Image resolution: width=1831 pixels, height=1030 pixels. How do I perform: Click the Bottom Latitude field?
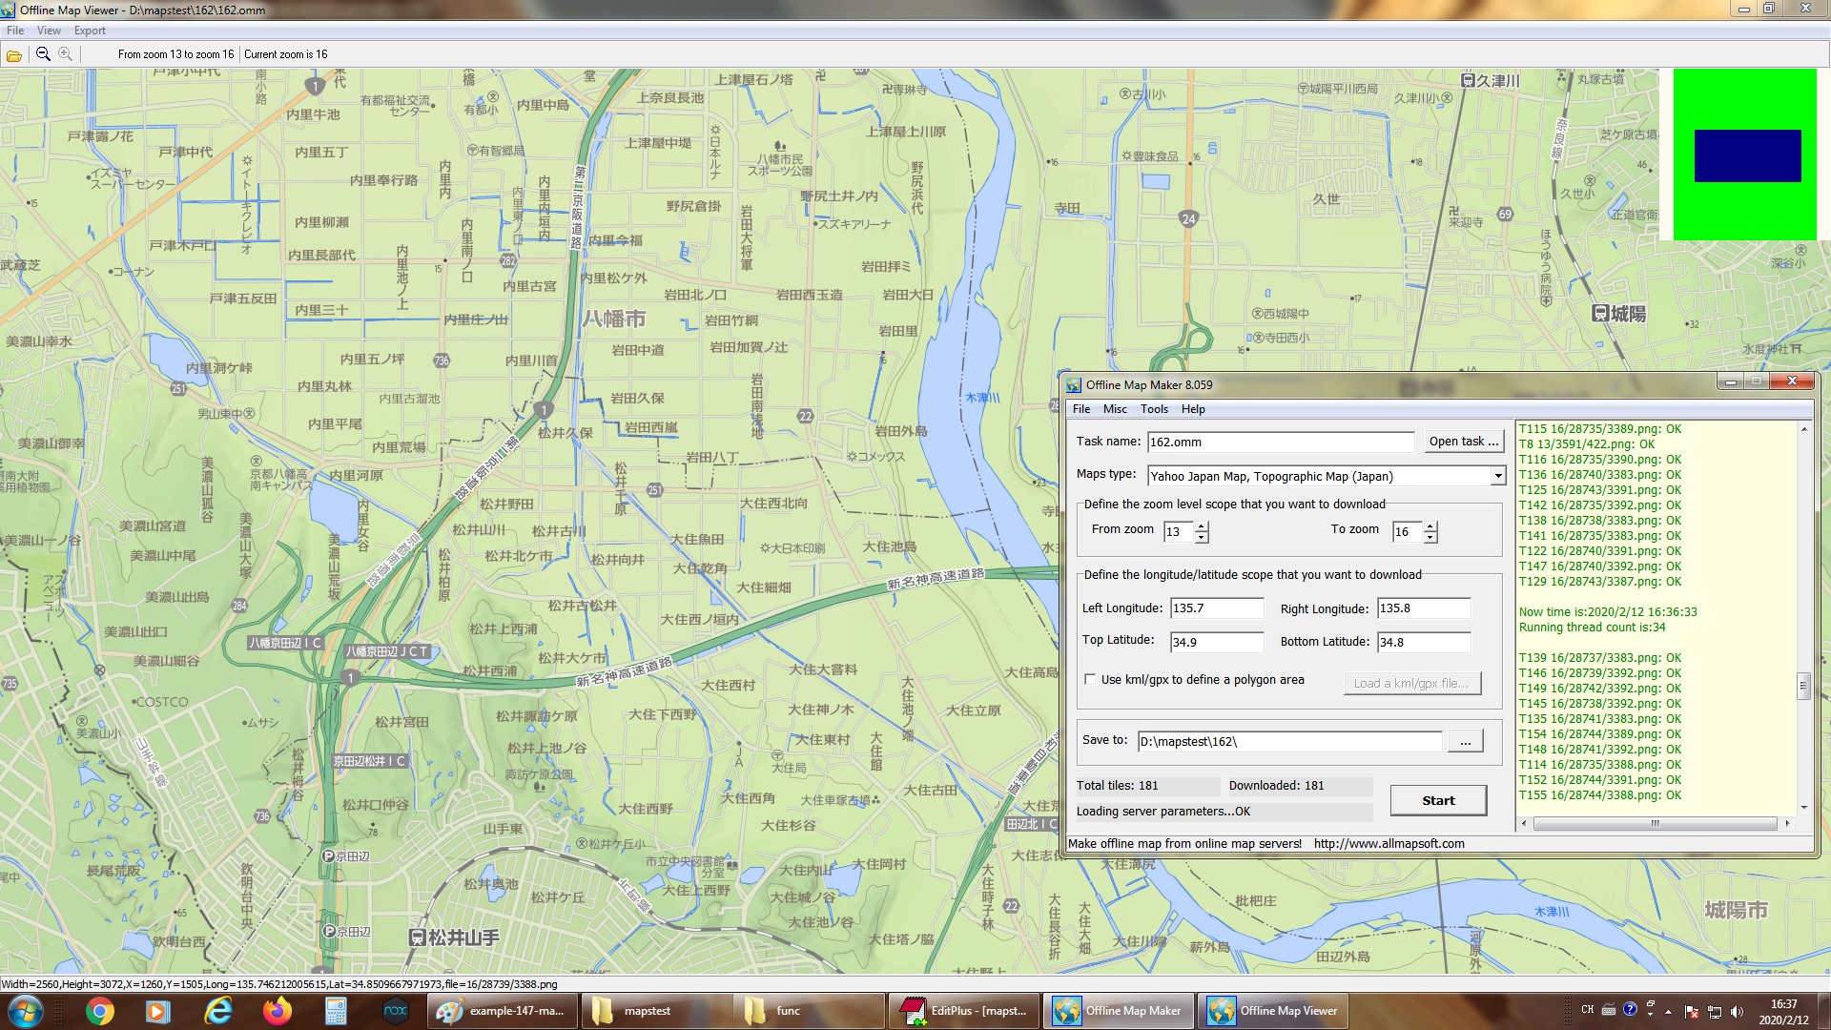click(x=1424, y=642)
